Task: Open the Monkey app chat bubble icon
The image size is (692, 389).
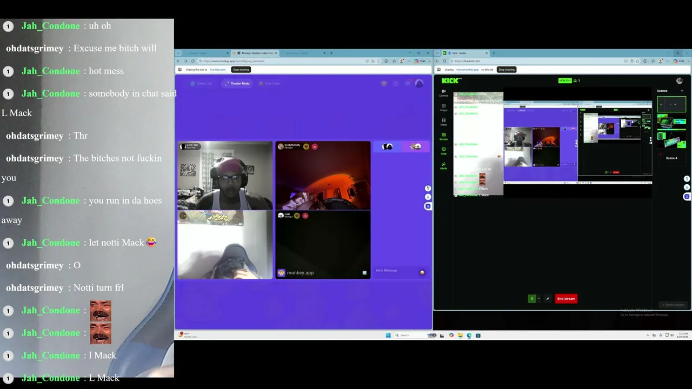Action: click(408, 83)
